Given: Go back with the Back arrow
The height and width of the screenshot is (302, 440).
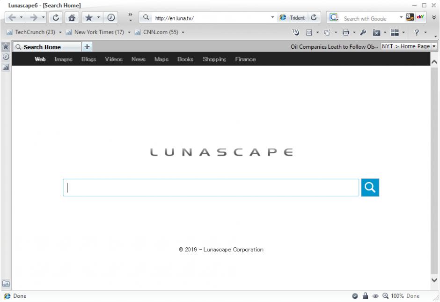Looking at the screenshot, I should pyautogui.click(x=12, y=18).
